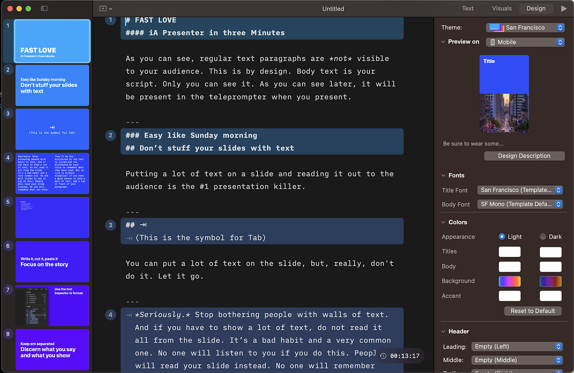
Task: Select slide 4 thumbnail with two text columns
Action: (52, 173)
